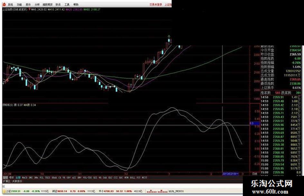
Task: Click the MA60: 2198.27 label
Action: [x=92, y=9]
